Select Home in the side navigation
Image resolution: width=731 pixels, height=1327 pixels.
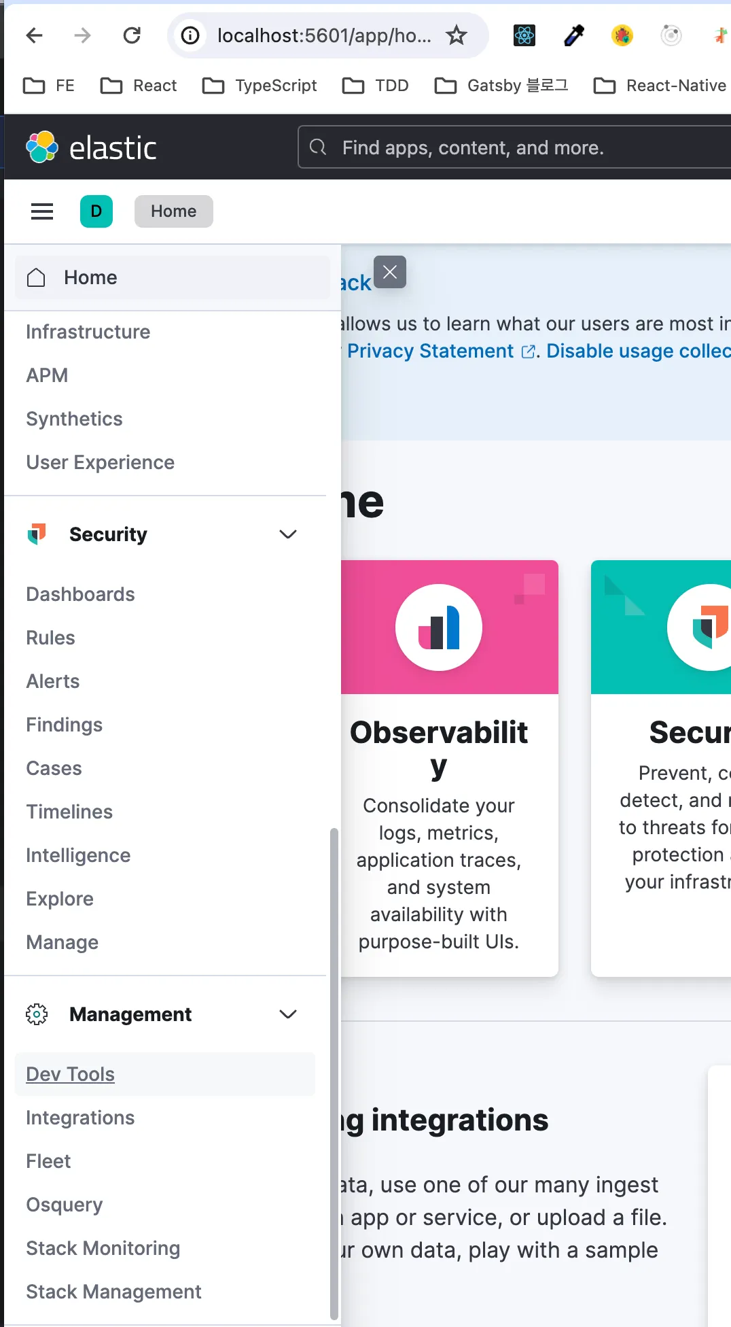coord(90,277)
